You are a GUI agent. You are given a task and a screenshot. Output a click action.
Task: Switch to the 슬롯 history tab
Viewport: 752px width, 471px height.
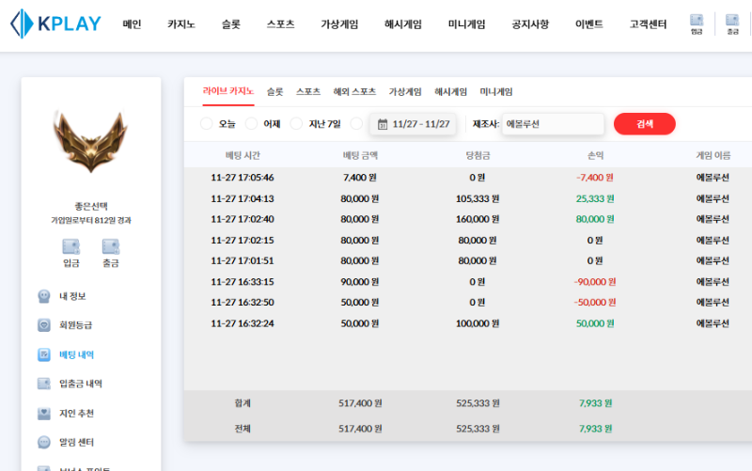(274, 91)
